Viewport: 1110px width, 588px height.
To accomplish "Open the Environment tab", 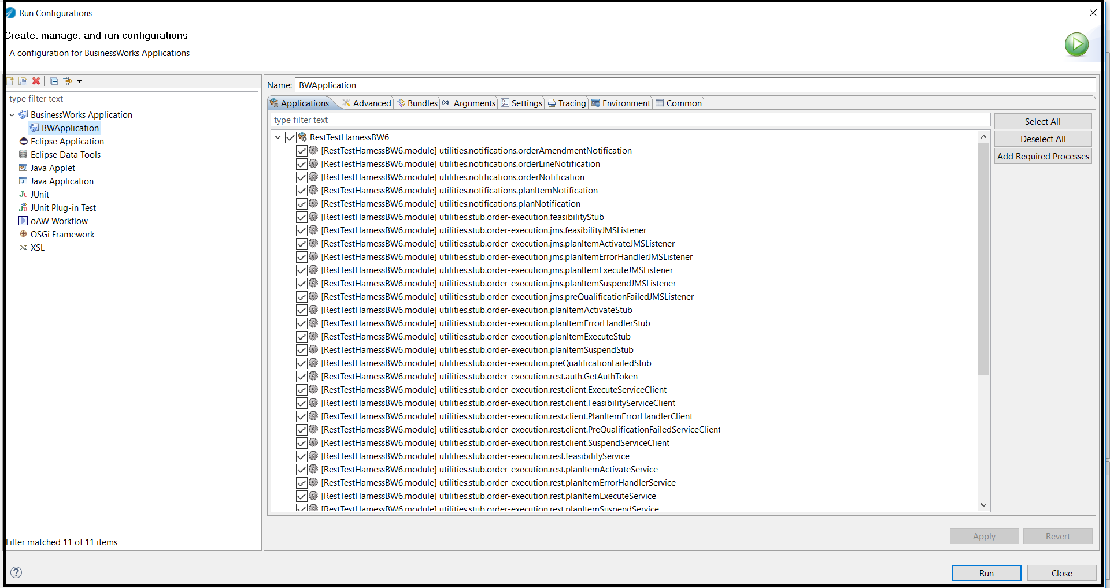I will click(x=620, y=103).
